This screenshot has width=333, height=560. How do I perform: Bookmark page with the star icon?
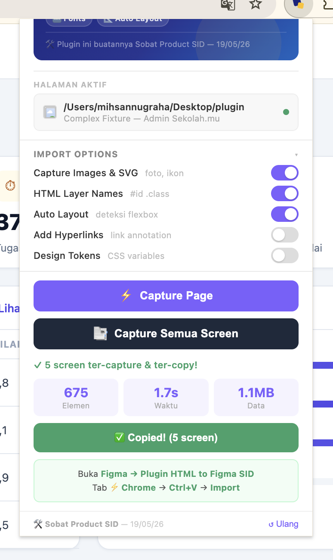click(256, 4)
